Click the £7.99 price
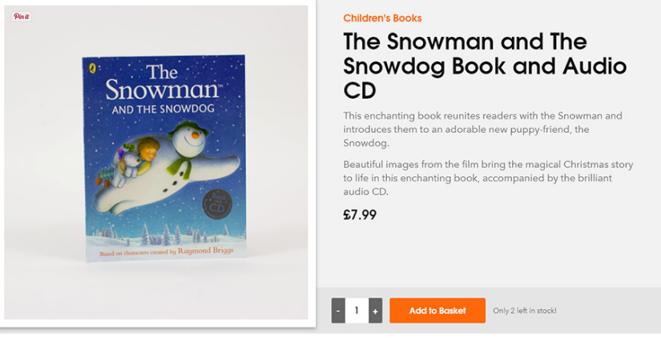Viewport: 661px width, 338px height. click(360, 215)
